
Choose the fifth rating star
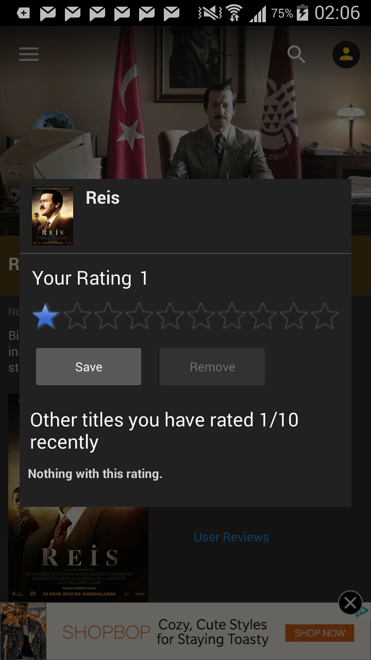170,316
